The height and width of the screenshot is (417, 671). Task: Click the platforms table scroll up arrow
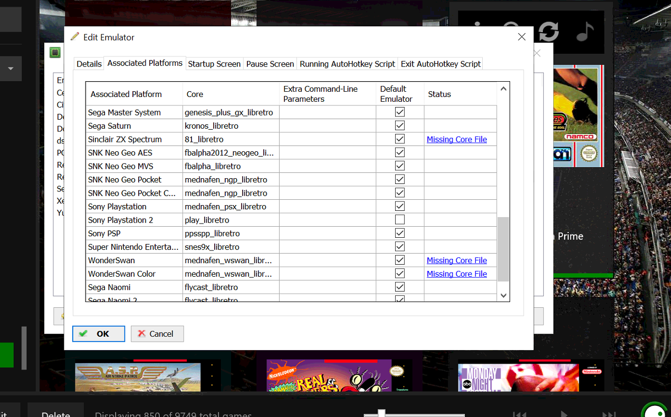503,89
